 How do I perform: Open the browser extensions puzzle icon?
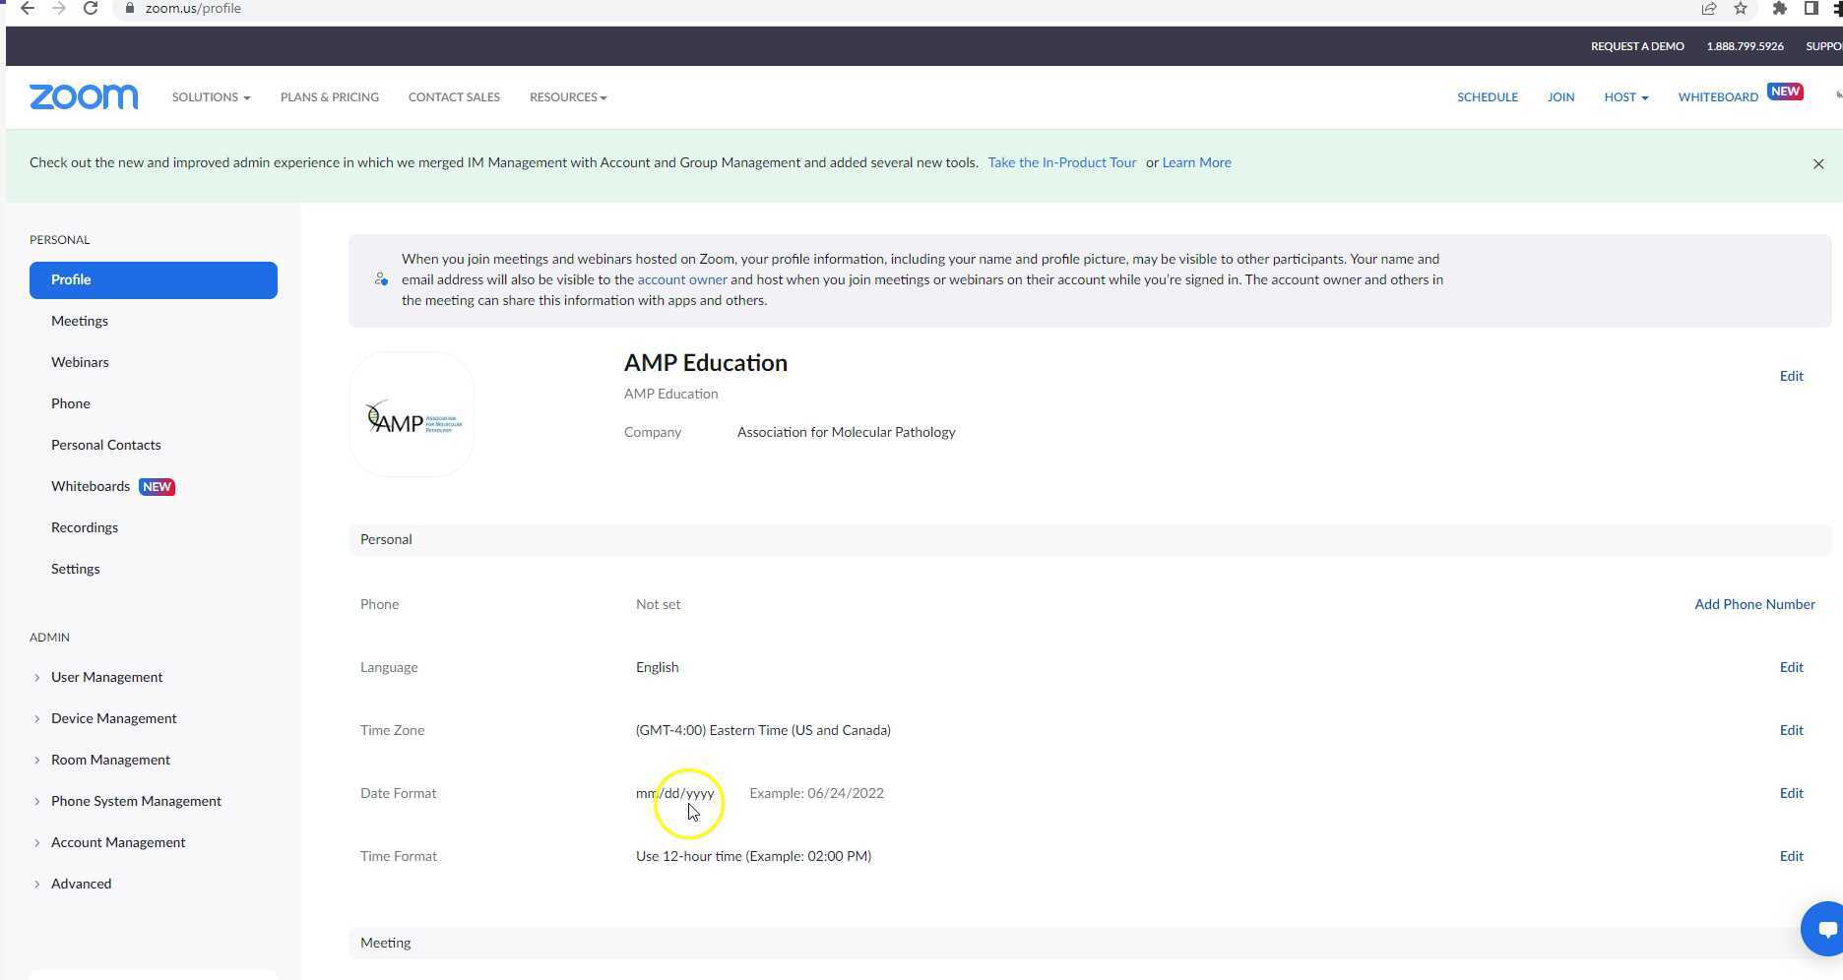(x=1779, y=9)
